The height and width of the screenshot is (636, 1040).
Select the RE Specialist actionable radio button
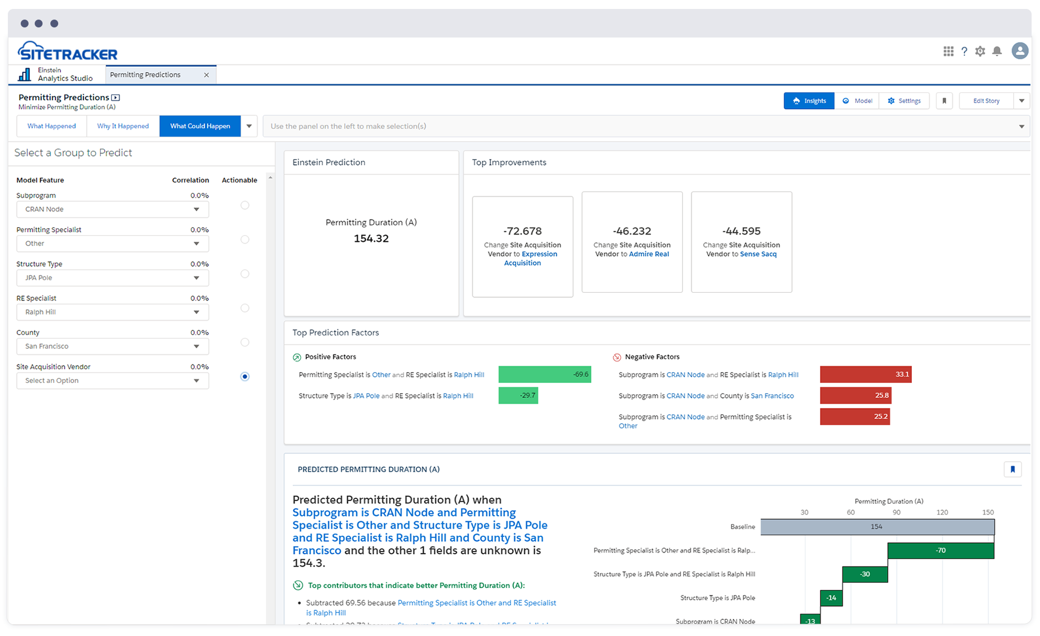(x=245, y=308)
